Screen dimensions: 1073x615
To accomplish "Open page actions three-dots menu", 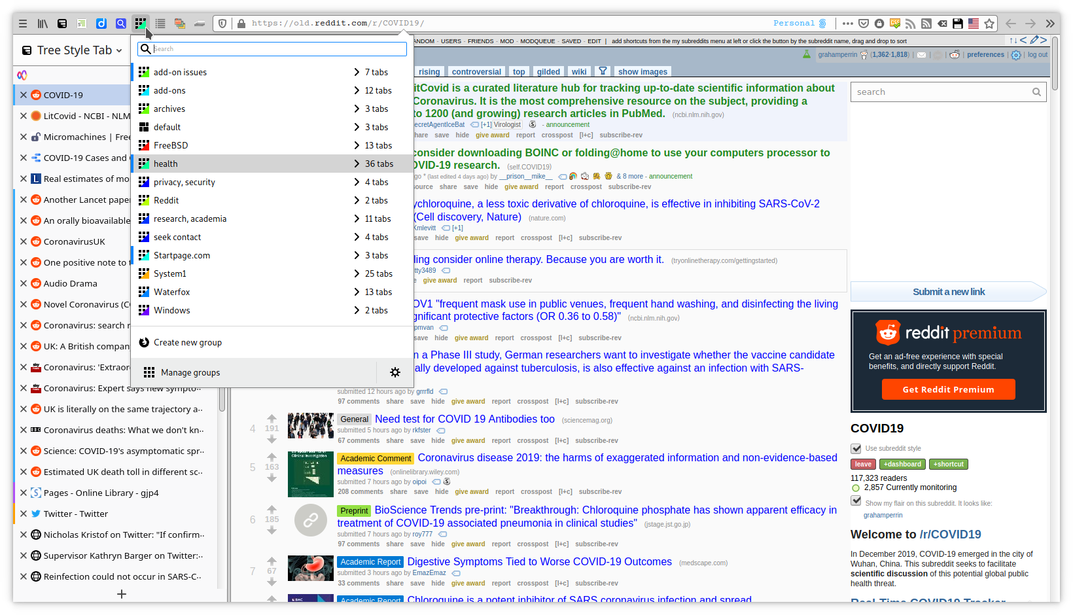I will [848, 24].
